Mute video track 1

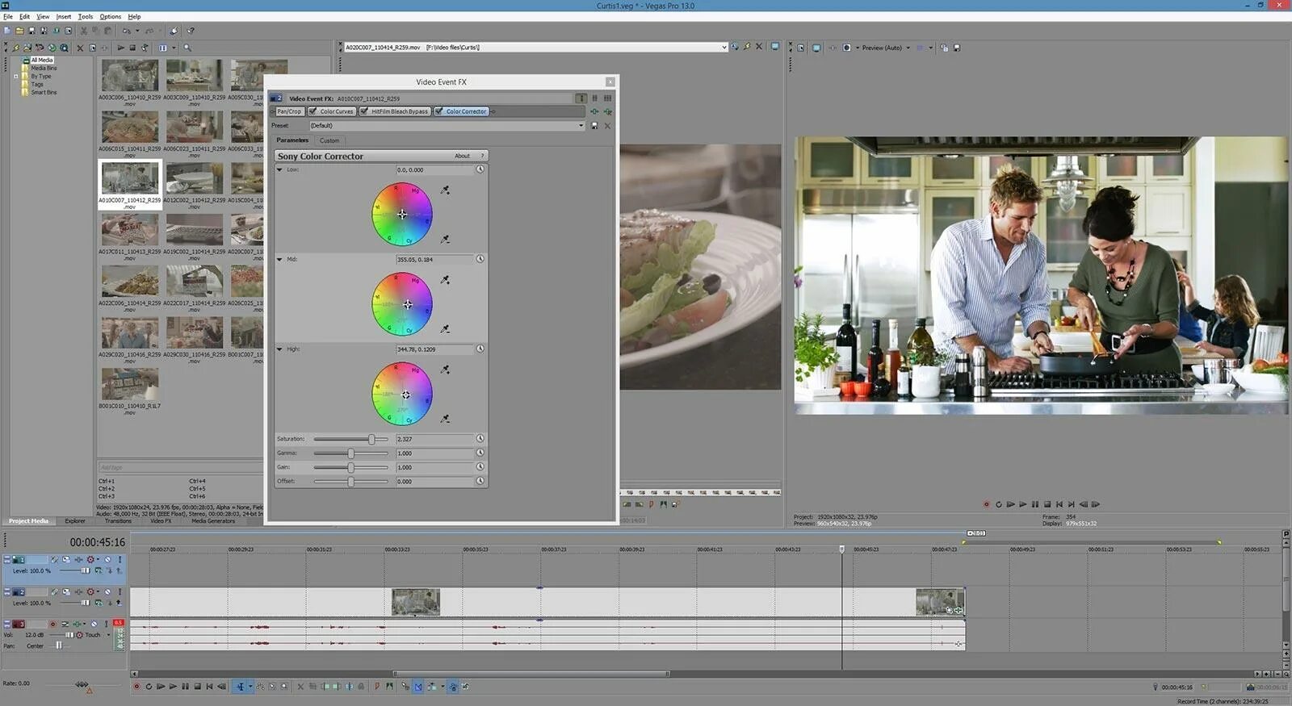[107, 559]
